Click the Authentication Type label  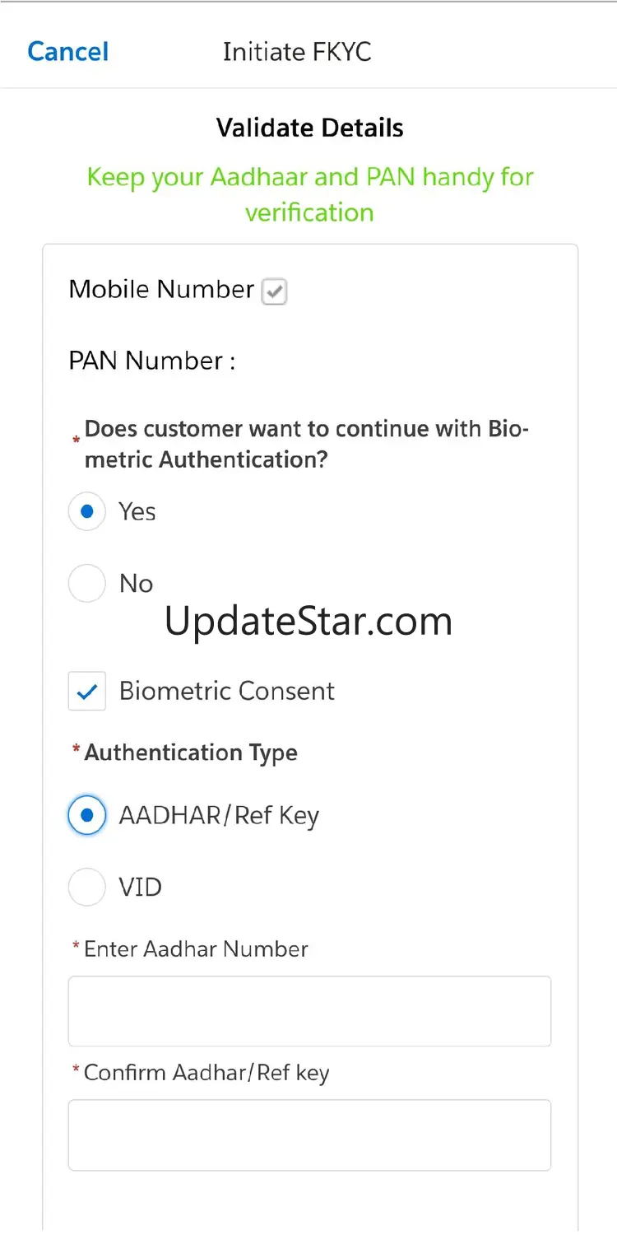click(x=190, y=753)
